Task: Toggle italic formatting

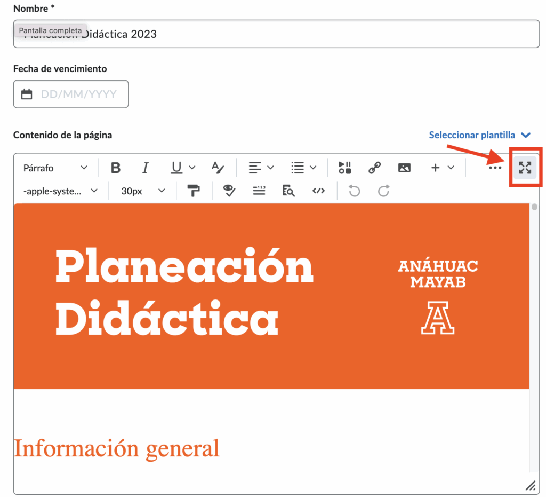Action: (145, 168)
